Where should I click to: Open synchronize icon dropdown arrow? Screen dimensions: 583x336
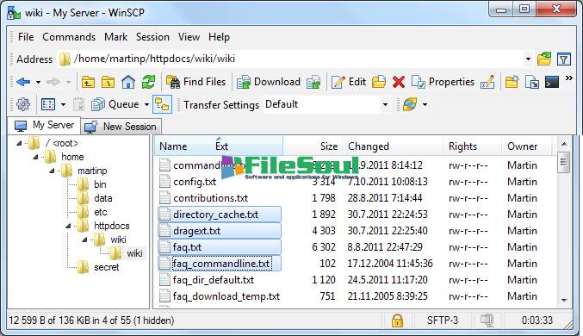(425, 105)
